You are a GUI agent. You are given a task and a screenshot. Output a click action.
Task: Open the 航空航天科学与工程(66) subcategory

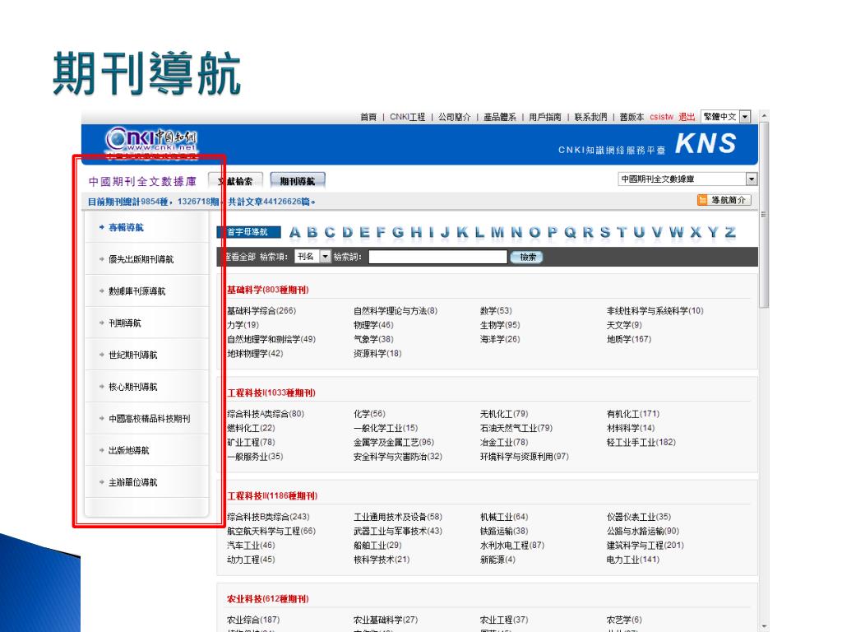click(x=271, y=531)
